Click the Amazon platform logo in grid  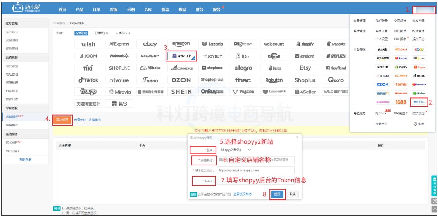[181, 44]
